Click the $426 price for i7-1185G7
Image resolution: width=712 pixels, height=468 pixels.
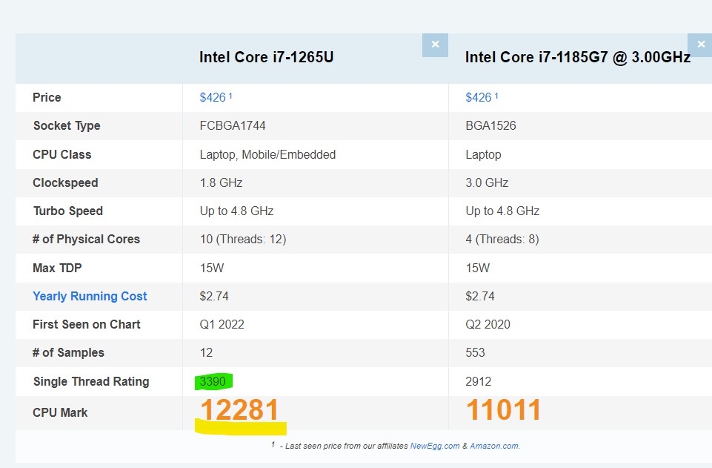[479, 97]
